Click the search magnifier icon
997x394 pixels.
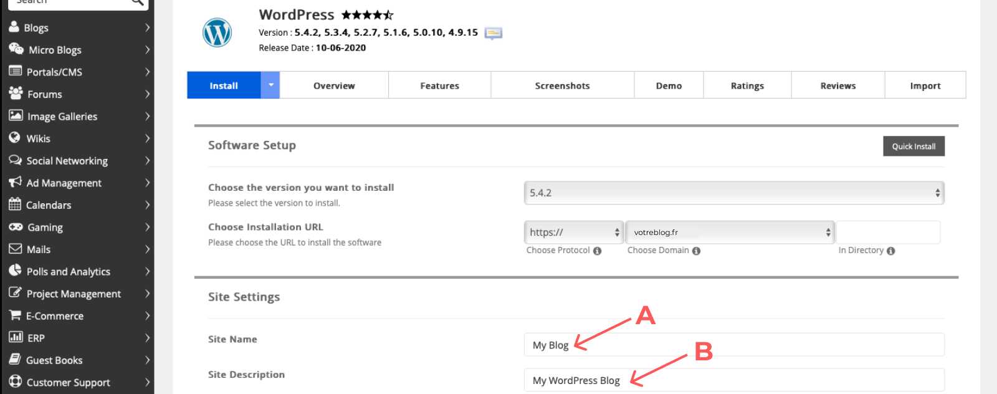(138, 2)
